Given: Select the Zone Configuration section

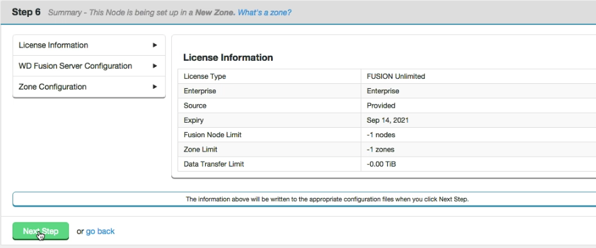Looking at the screenshot, I should (x=89, y=87).
